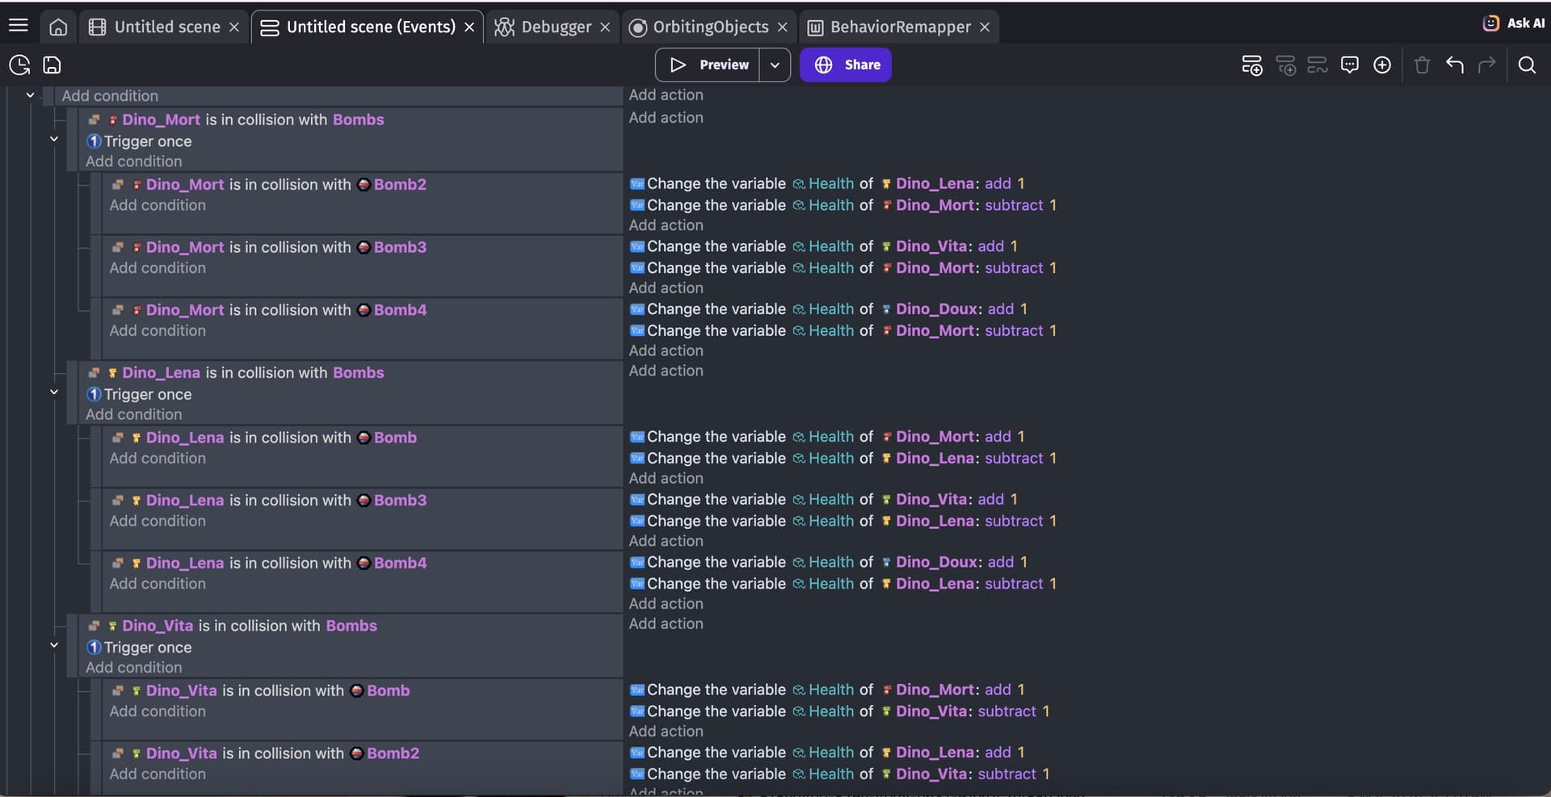Add a comment event from toolbar

[1349, 65]
